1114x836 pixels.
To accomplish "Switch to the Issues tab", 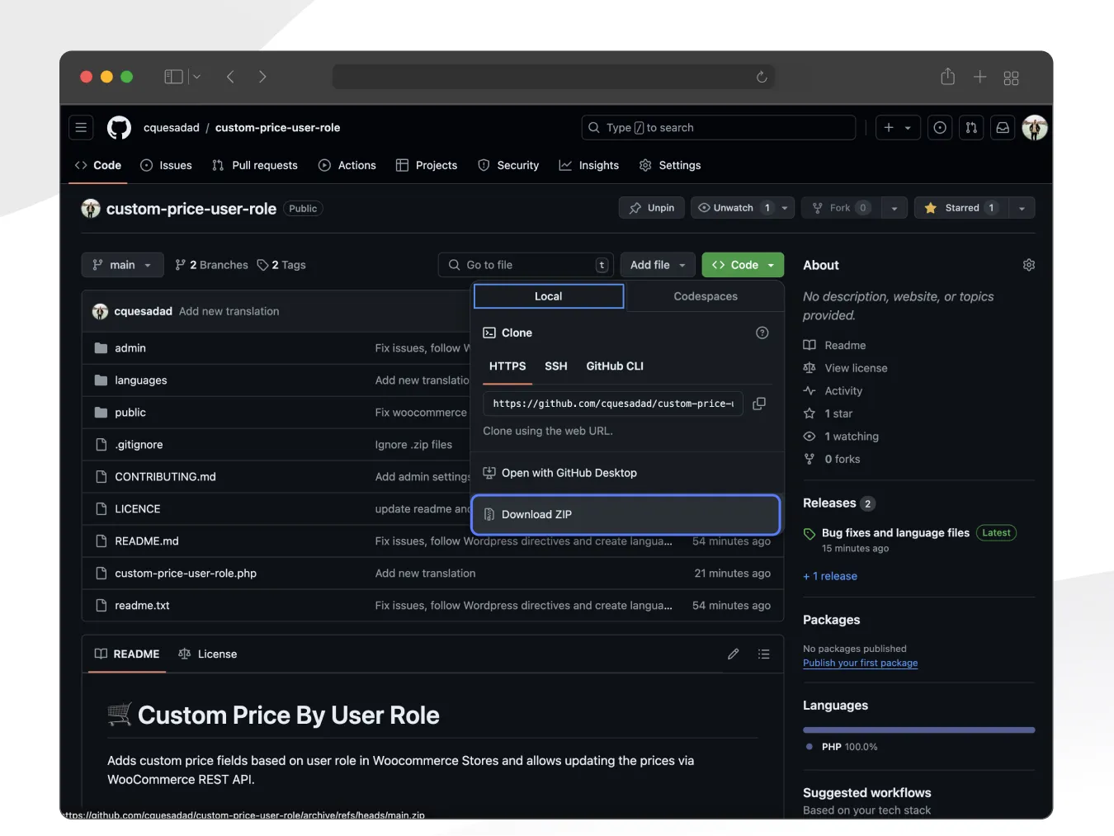I will pyautogui.click(x=166, y=165).
